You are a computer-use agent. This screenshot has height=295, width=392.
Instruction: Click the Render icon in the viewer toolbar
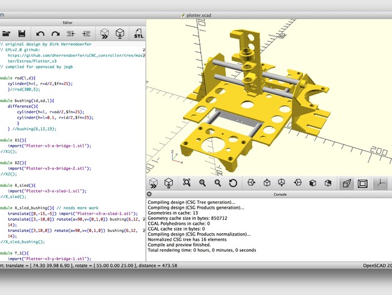[x=169, y=183]
